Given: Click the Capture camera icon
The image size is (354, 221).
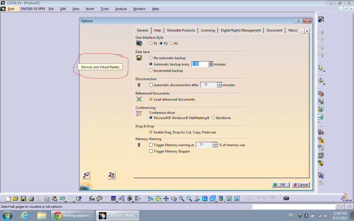Looking at the screenshot, I should (x=286, y=198).
